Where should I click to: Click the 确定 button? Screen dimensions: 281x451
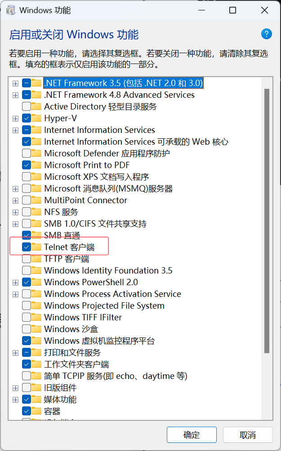[x=192, y=435]
